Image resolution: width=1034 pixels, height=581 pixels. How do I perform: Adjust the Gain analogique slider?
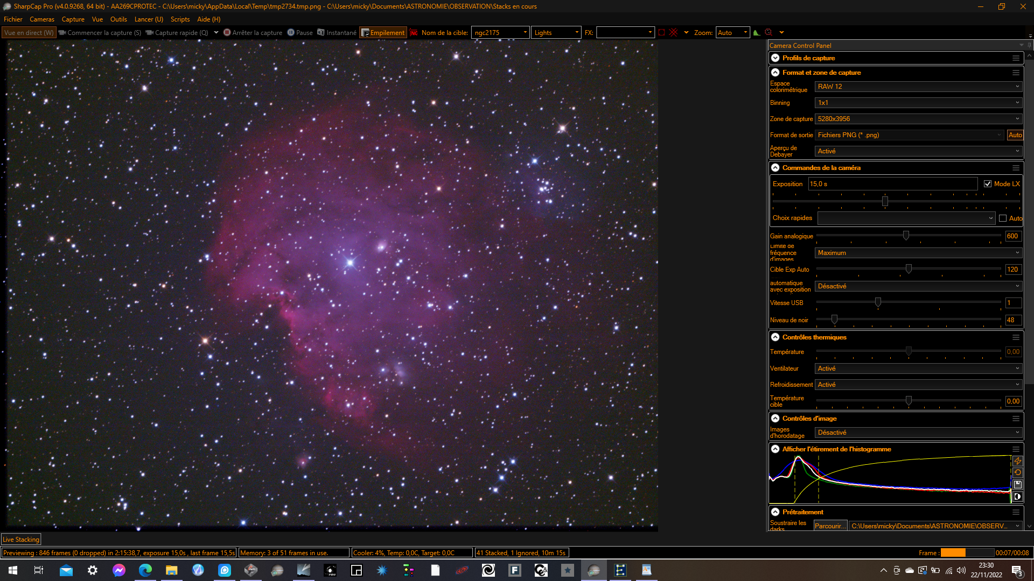[906, 236]
